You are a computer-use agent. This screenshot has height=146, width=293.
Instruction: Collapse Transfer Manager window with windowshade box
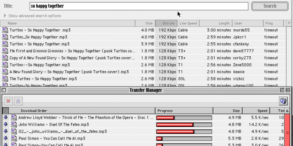(288, 90)
